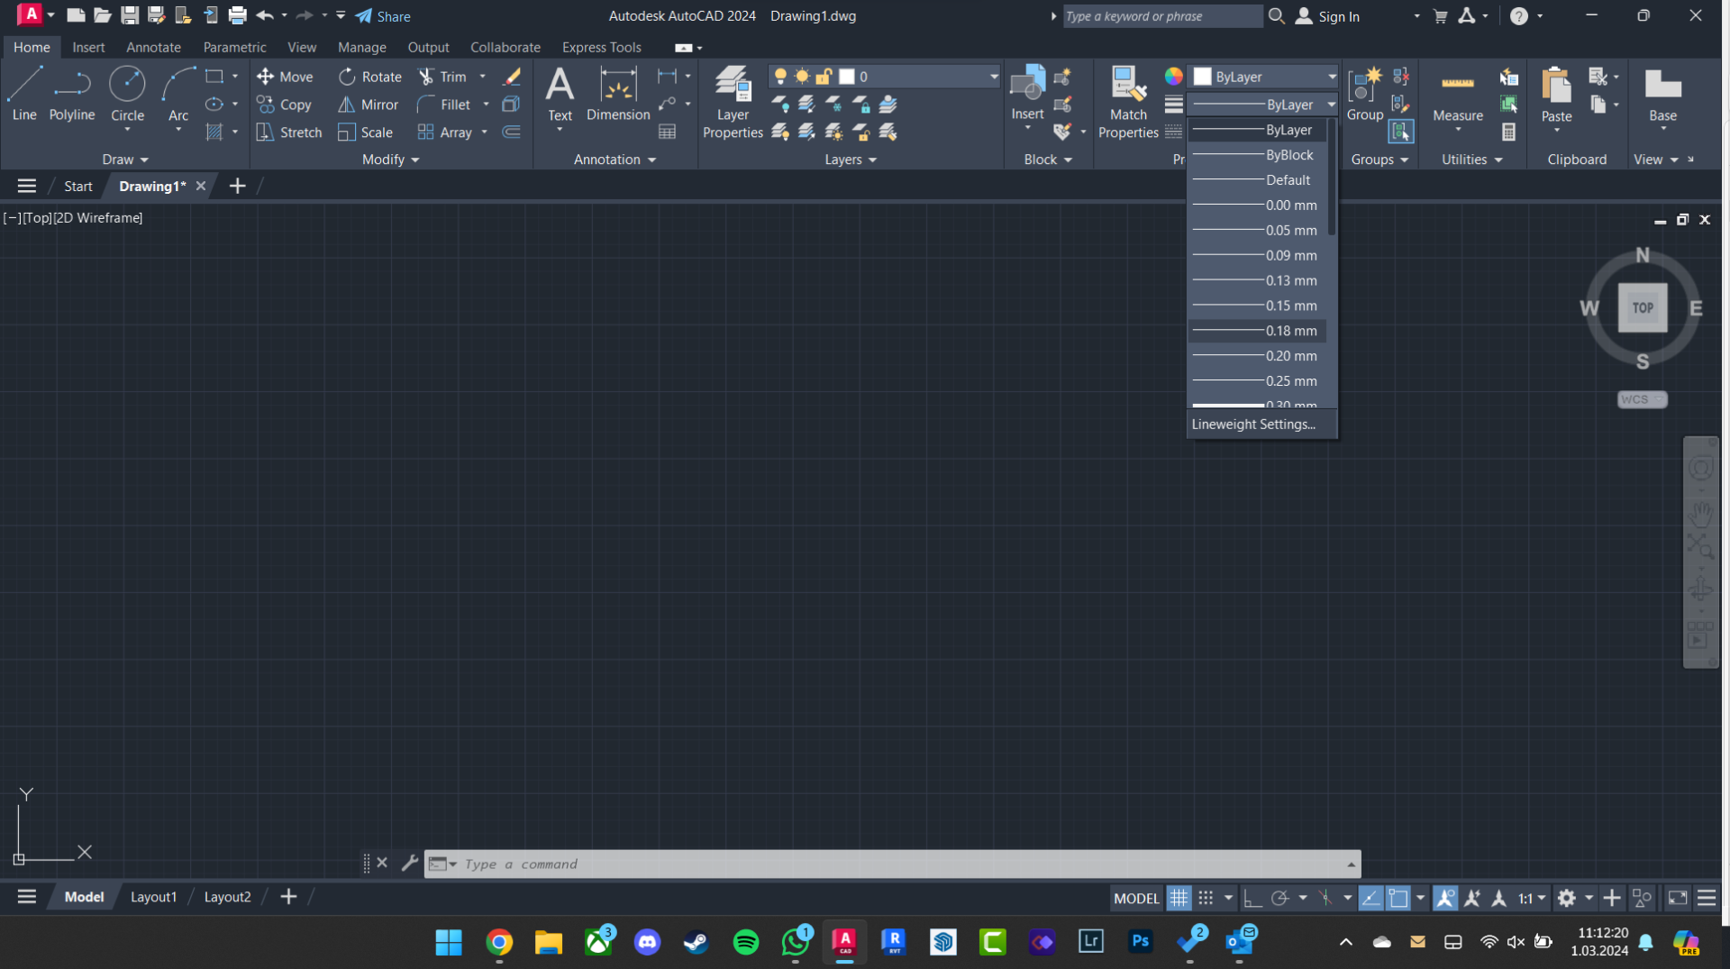Activate the Fillet command
The width and height of the screenshot is (1730, 969).
point(444,105)
